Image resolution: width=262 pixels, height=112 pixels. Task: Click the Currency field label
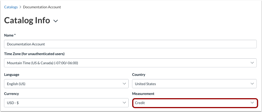click(11, 94)
